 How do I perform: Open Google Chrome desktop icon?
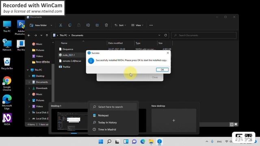pos(7,84)
